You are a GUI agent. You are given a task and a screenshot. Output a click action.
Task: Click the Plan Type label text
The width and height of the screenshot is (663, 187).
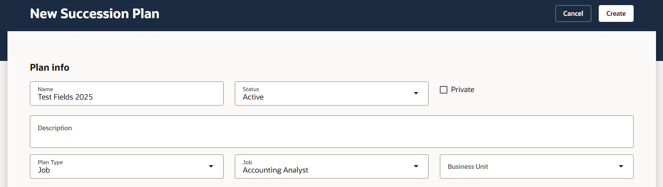point(50,162)
